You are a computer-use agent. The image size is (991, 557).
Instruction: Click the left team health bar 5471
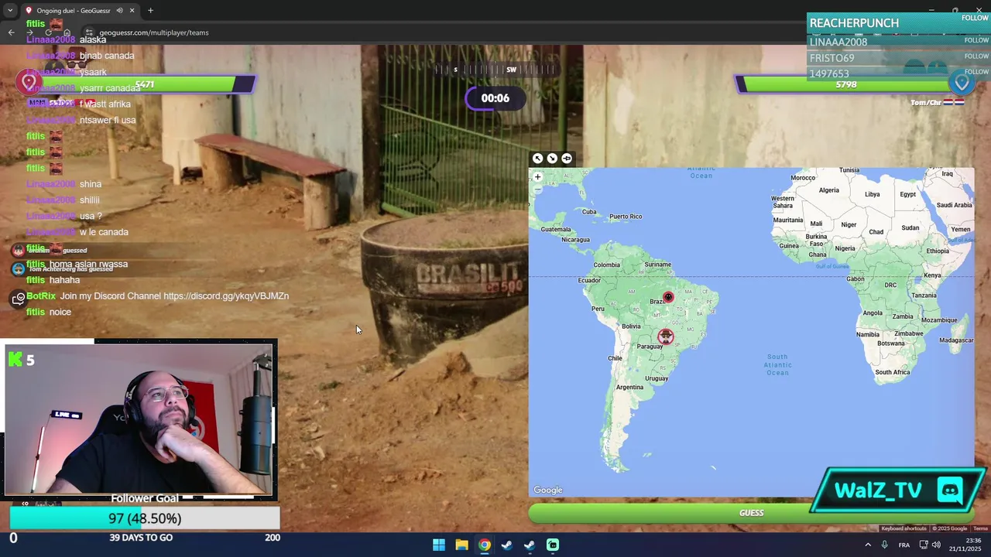pyautogui.click(x=145, y=84)
